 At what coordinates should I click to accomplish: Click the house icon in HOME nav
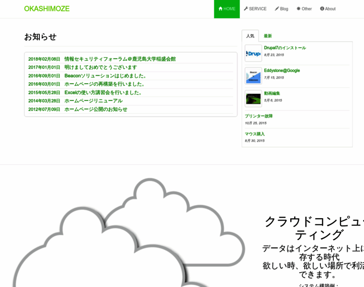220,9
